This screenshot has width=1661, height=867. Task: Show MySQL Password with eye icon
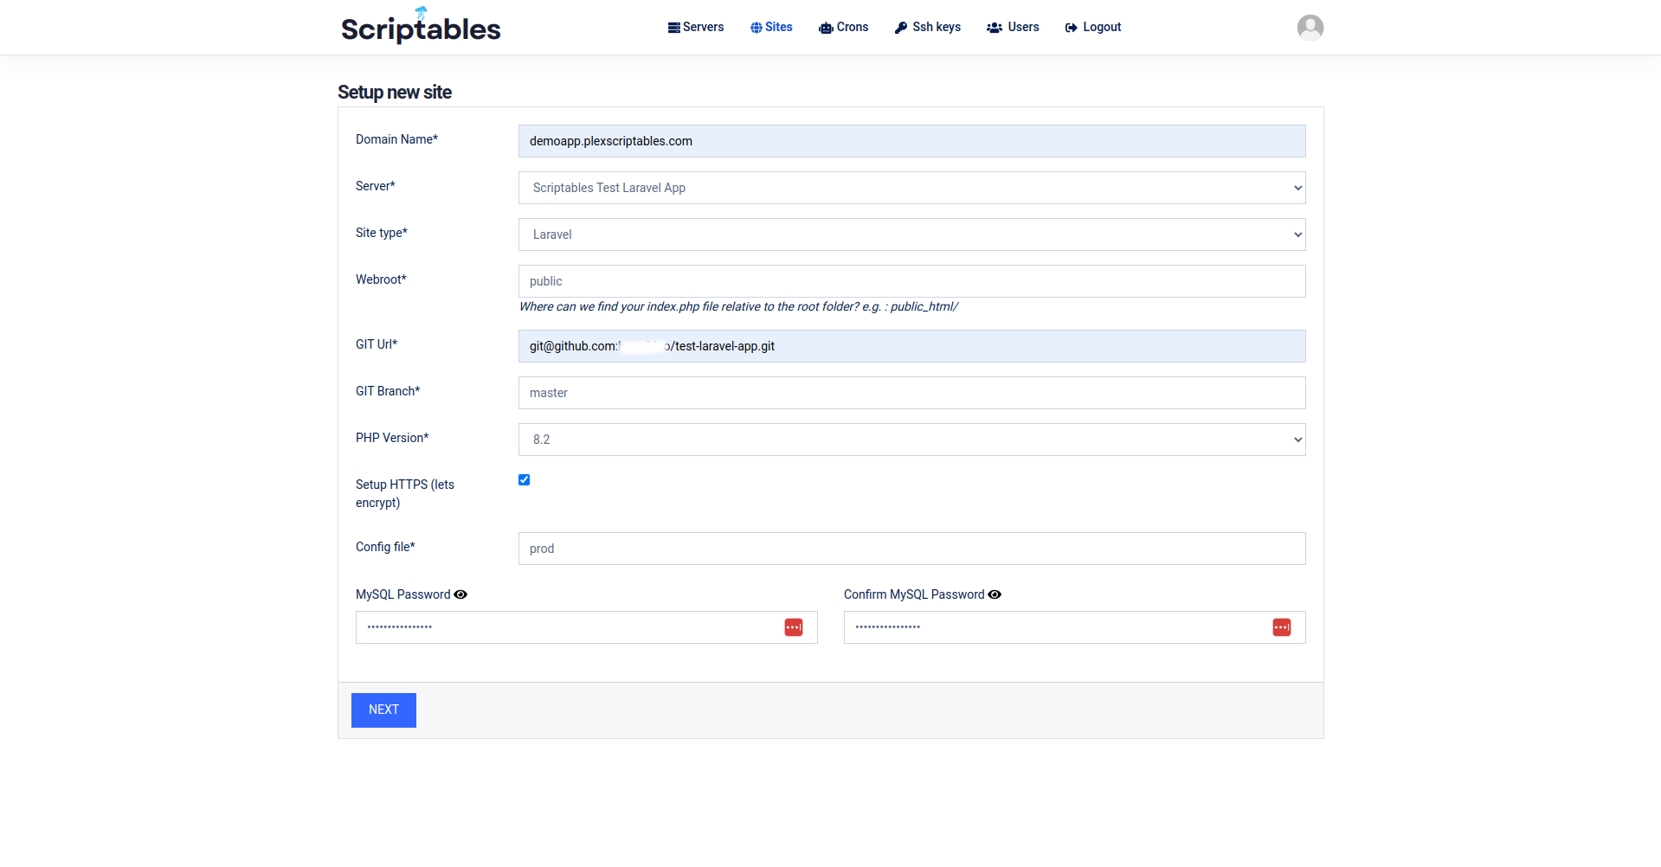[460, 594]
